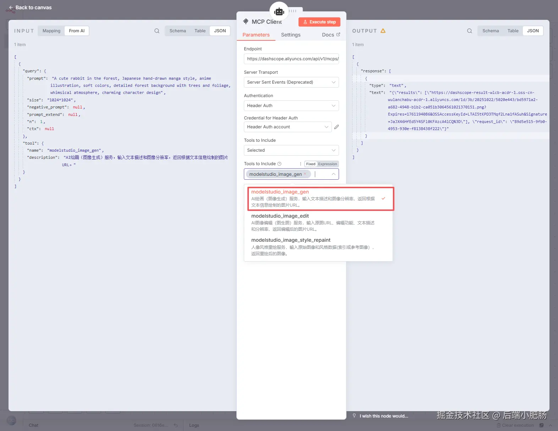The width and height of the screenshot is (558, 431).
Task: Edit the Endpoint URL field
Action: [x=291, y=59]
